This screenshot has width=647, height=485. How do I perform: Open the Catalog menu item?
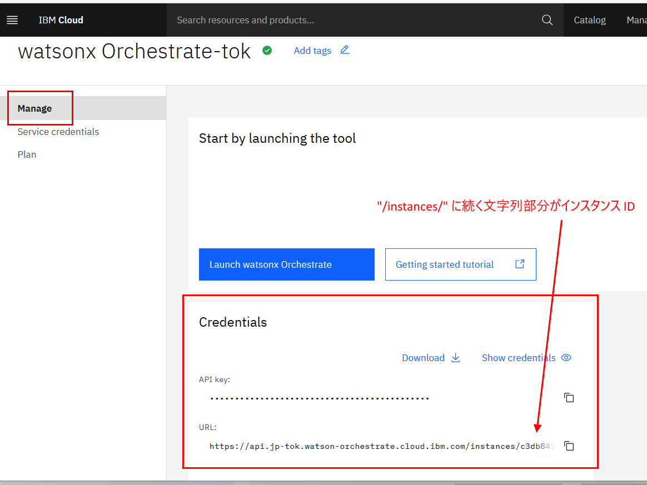pos(590,20)
